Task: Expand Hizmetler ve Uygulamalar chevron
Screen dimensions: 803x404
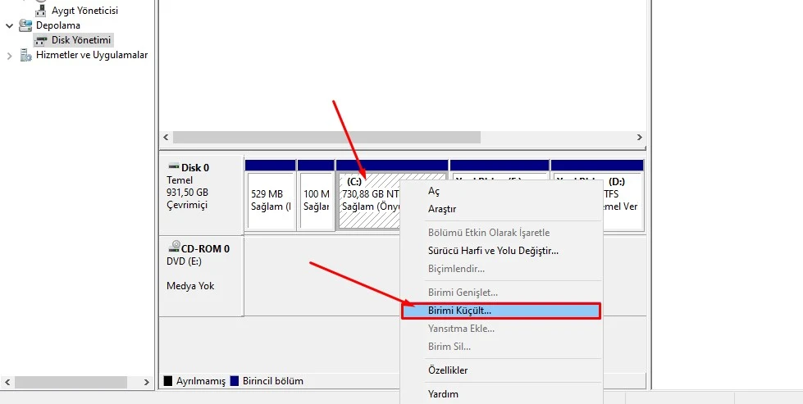Action: coord(9,56)
